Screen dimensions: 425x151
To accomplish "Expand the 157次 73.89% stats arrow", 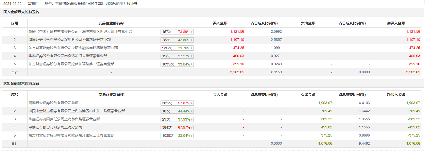I will point(192,32).
